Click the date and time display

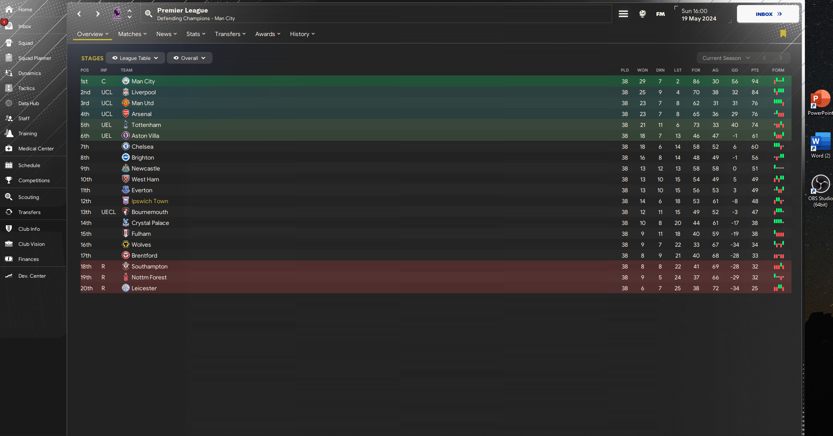click(x=699, y=15)
